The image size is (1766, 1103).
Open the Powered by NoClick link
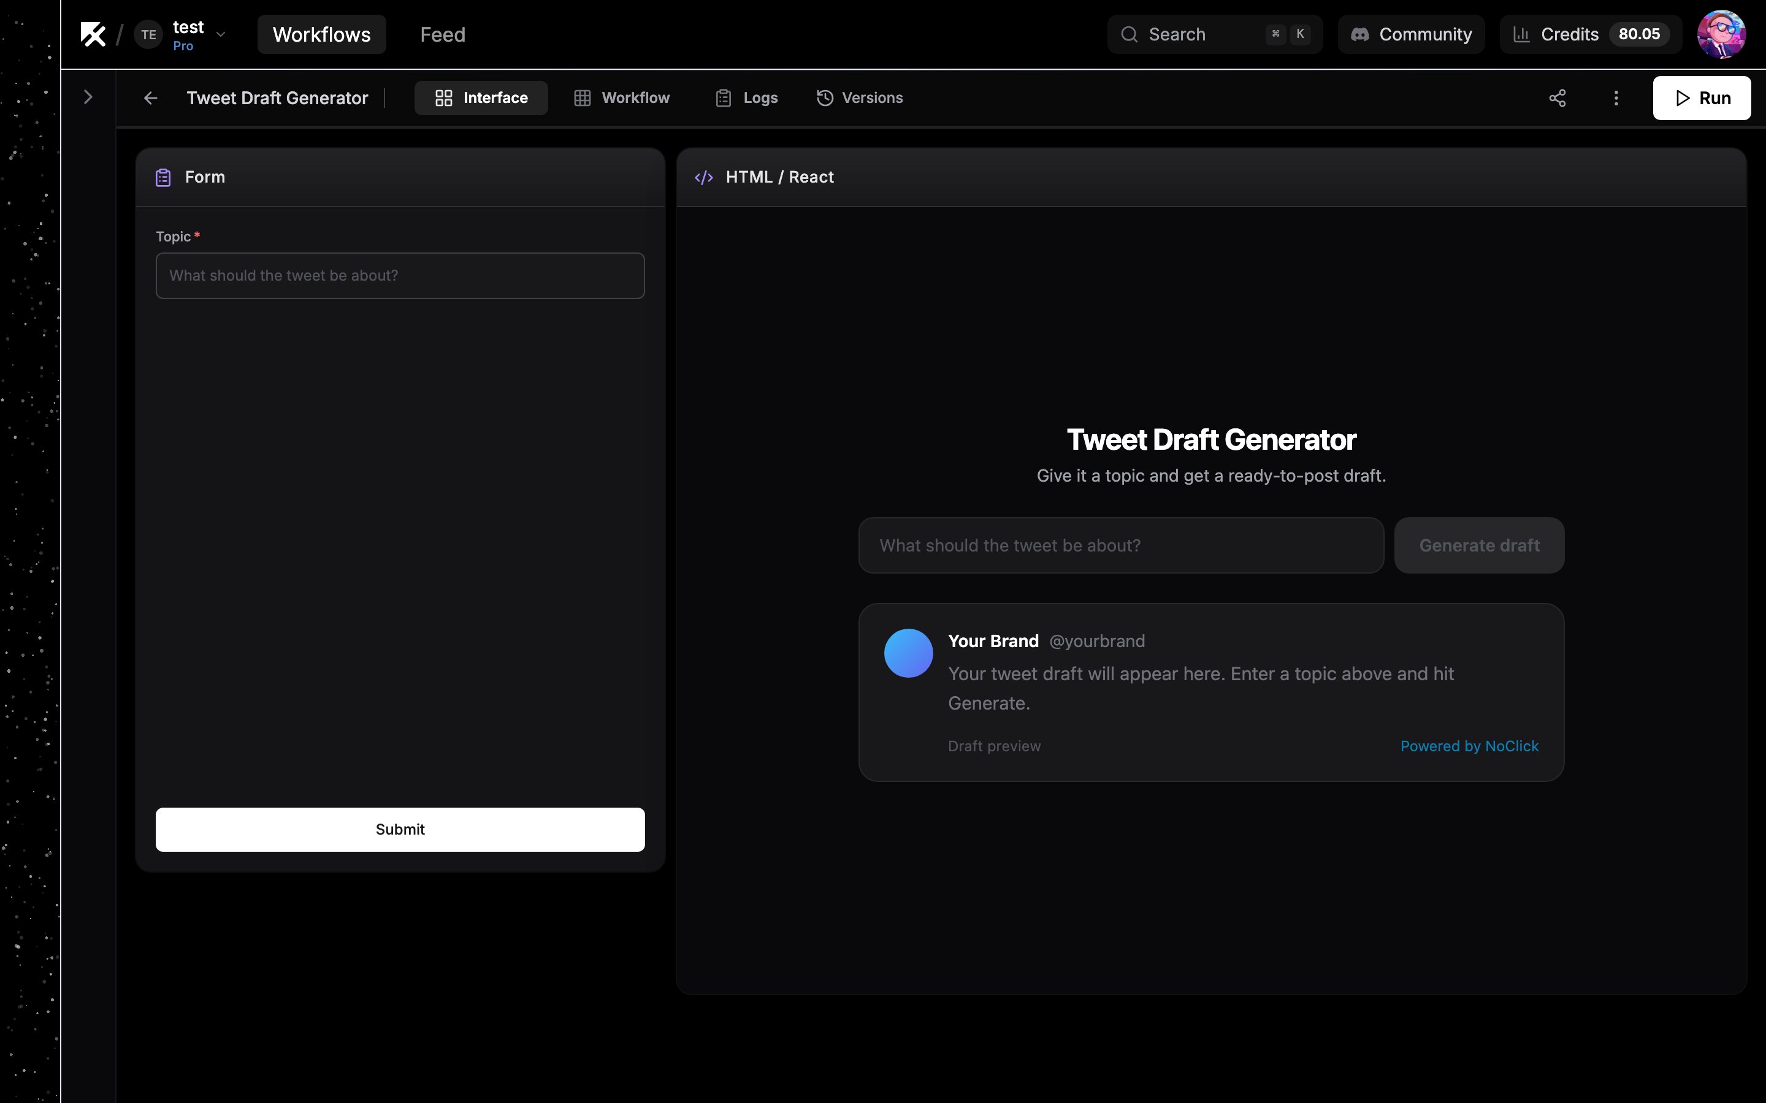pos(1469,746)
